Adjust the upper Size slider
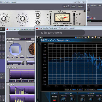The width and height of the screenshot is (102, 102). (16, 61)
